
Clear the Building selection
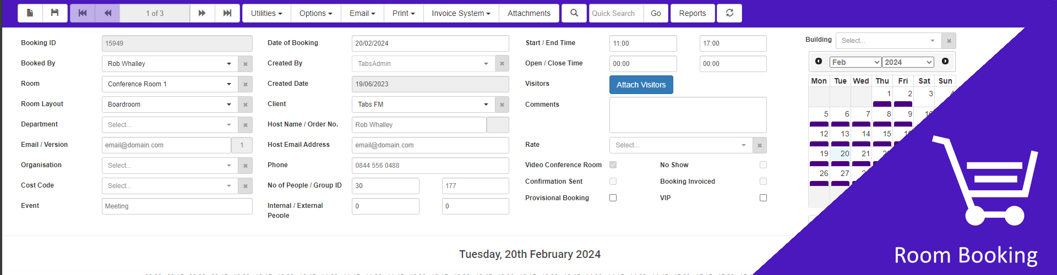pyautogui.click(x=949, y=41)
